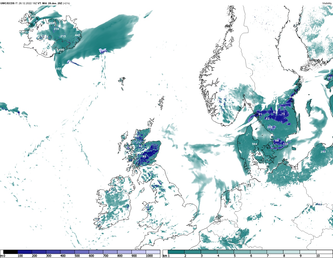333x258 pixels.
Task: Click the 2–3 km legend color segment
Action: (x=193, y=252)
